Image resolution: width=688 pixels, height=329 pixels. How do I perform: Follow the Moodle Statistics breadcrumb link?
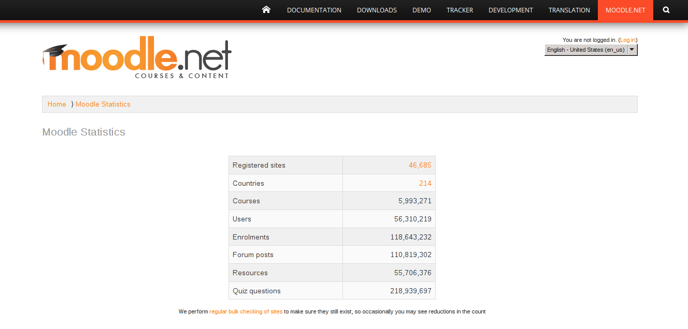point(103,104)
